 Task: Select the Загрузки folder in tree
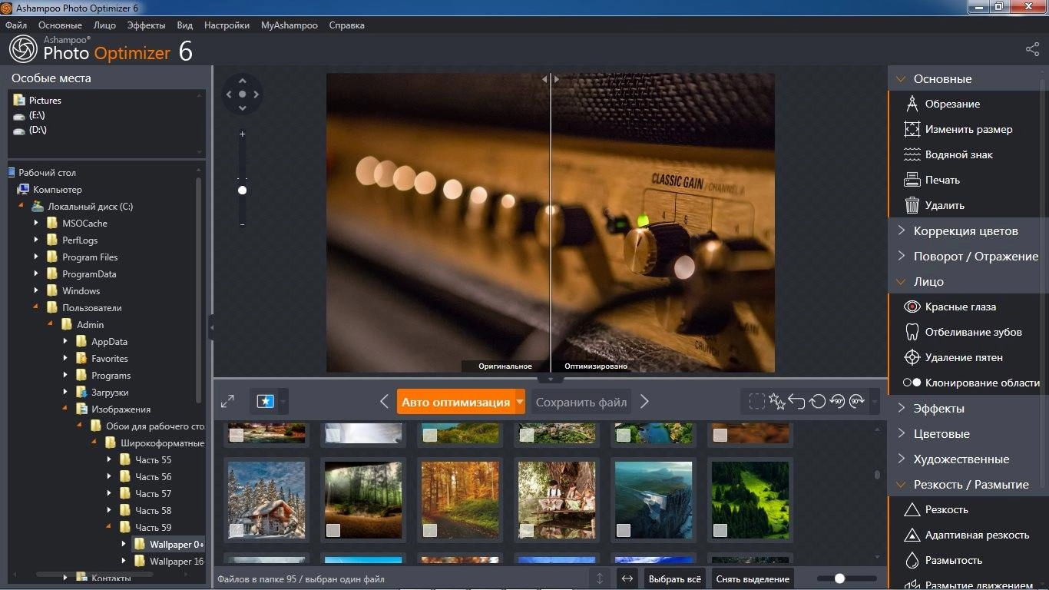[110, 393]
